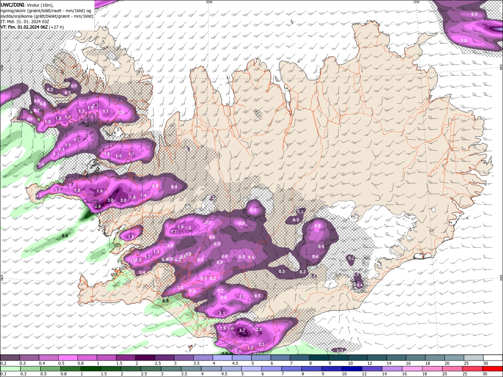Image resolution: width=503 pixels, height=377 pixels.
Task: Pick the dark teal snow swatch between 8 and 9
Action: click(x=319, y=358)
